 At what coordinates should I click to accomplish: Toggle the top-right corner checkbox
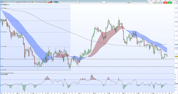pos(175,1)
